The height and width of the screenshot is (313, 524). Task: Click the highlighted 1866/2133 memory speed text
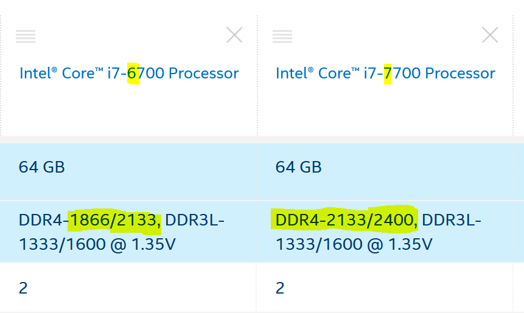tap(114, 219)
